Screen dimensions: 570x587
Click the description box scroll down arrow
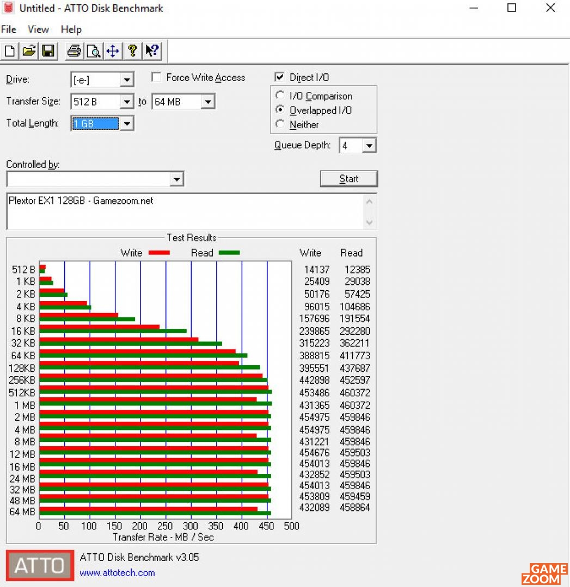point(369,222)
